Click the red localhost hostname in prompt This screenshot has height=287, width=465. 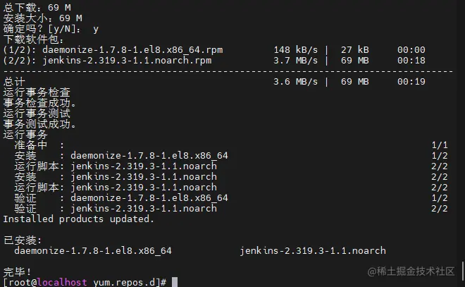click(63, 282)
